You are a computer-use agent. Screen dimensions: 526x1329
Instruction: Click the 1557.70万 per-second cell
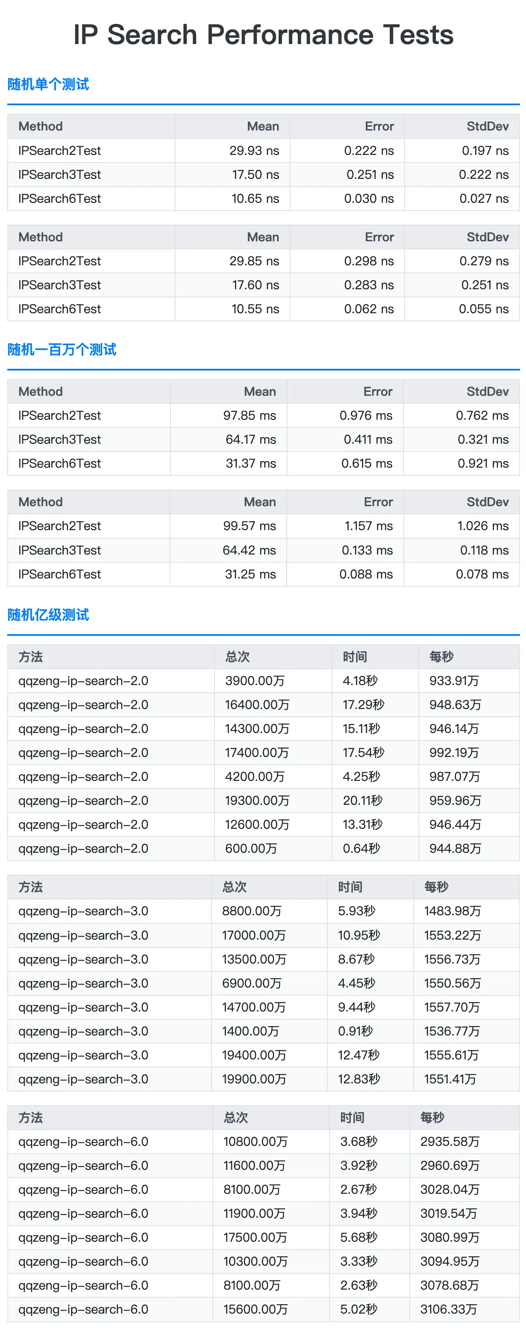click(x=466, y=1007)
